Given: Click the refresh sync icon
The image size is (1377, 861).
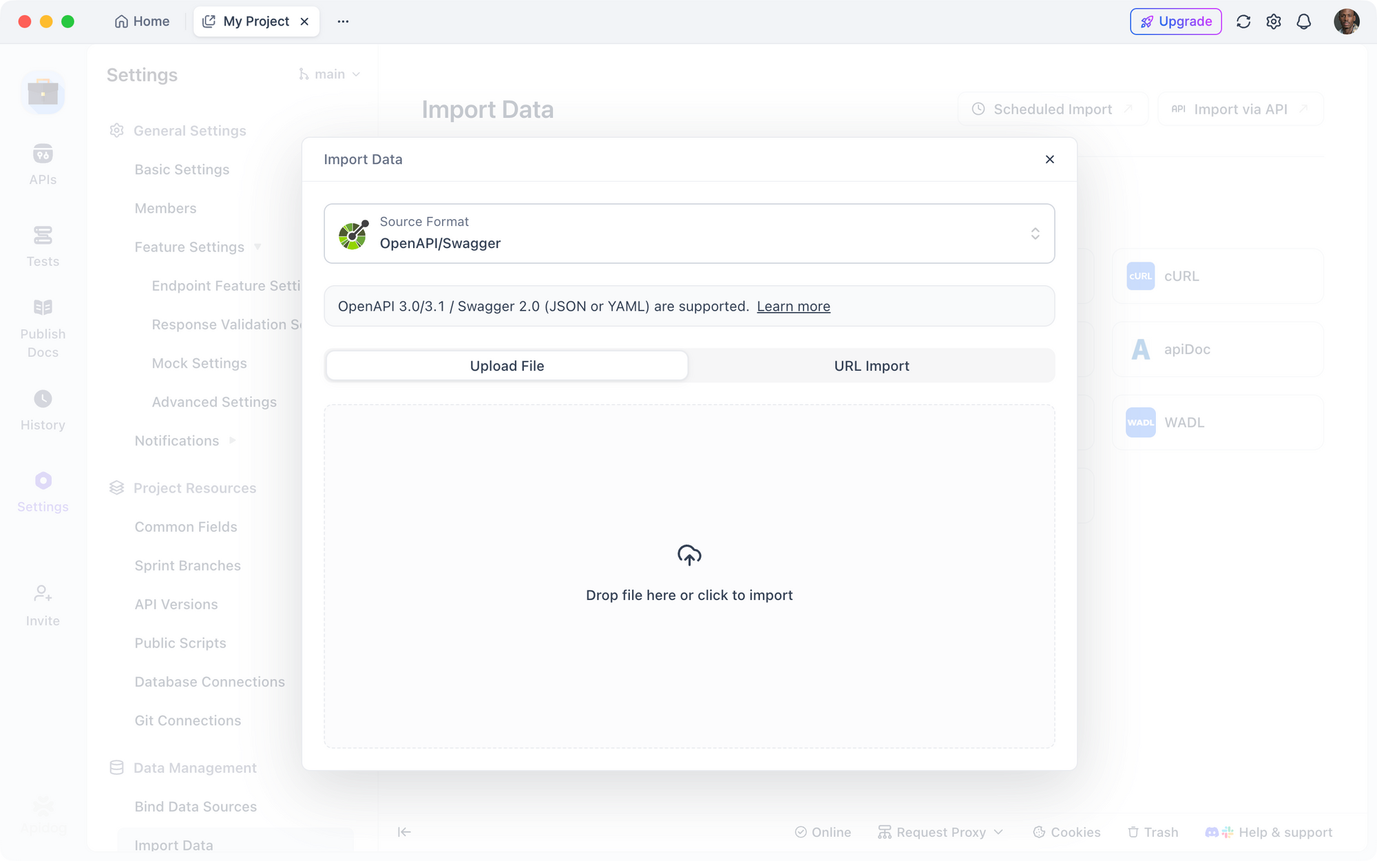Looking at the screenshot, I should tap(1243, 21).
